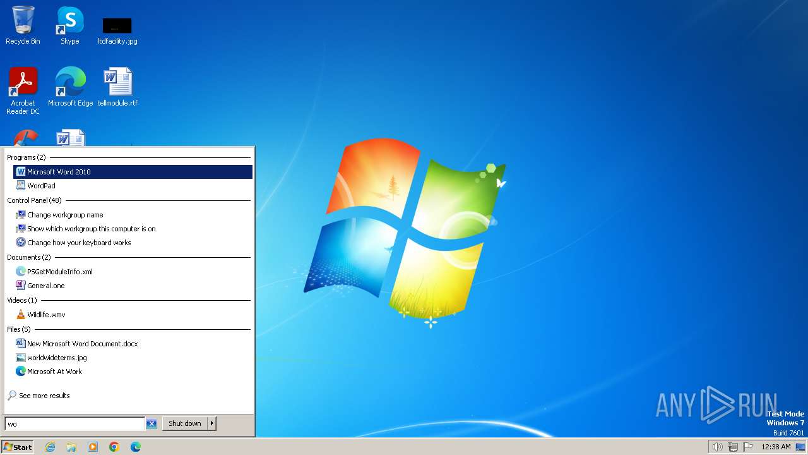Screen dimensions: 808x455
Task: Click the Videos (1) group header
Action: (x=22, y=300)
